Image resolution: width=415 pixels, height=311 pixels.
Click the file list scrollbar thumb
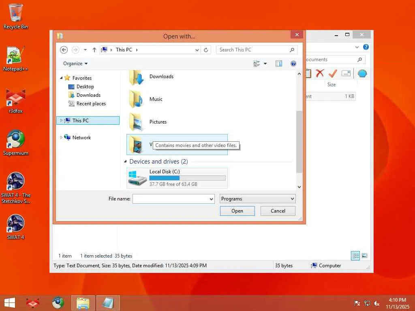299,141
